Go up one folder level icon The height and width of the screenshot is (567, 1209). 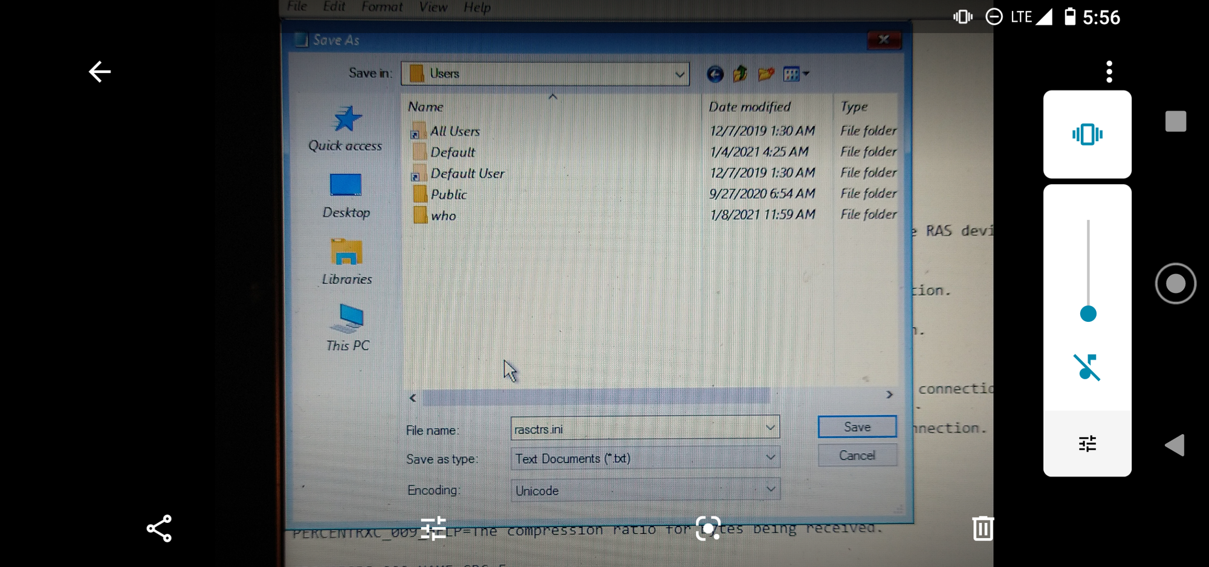[740, 74]
